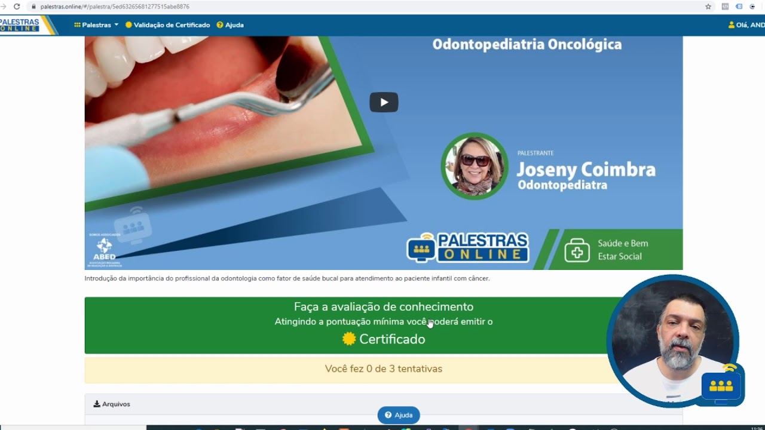This screenshot has height=430, width=765.
Task: Open the code-brackets browser extension icon
Action: tap(725, 7)
